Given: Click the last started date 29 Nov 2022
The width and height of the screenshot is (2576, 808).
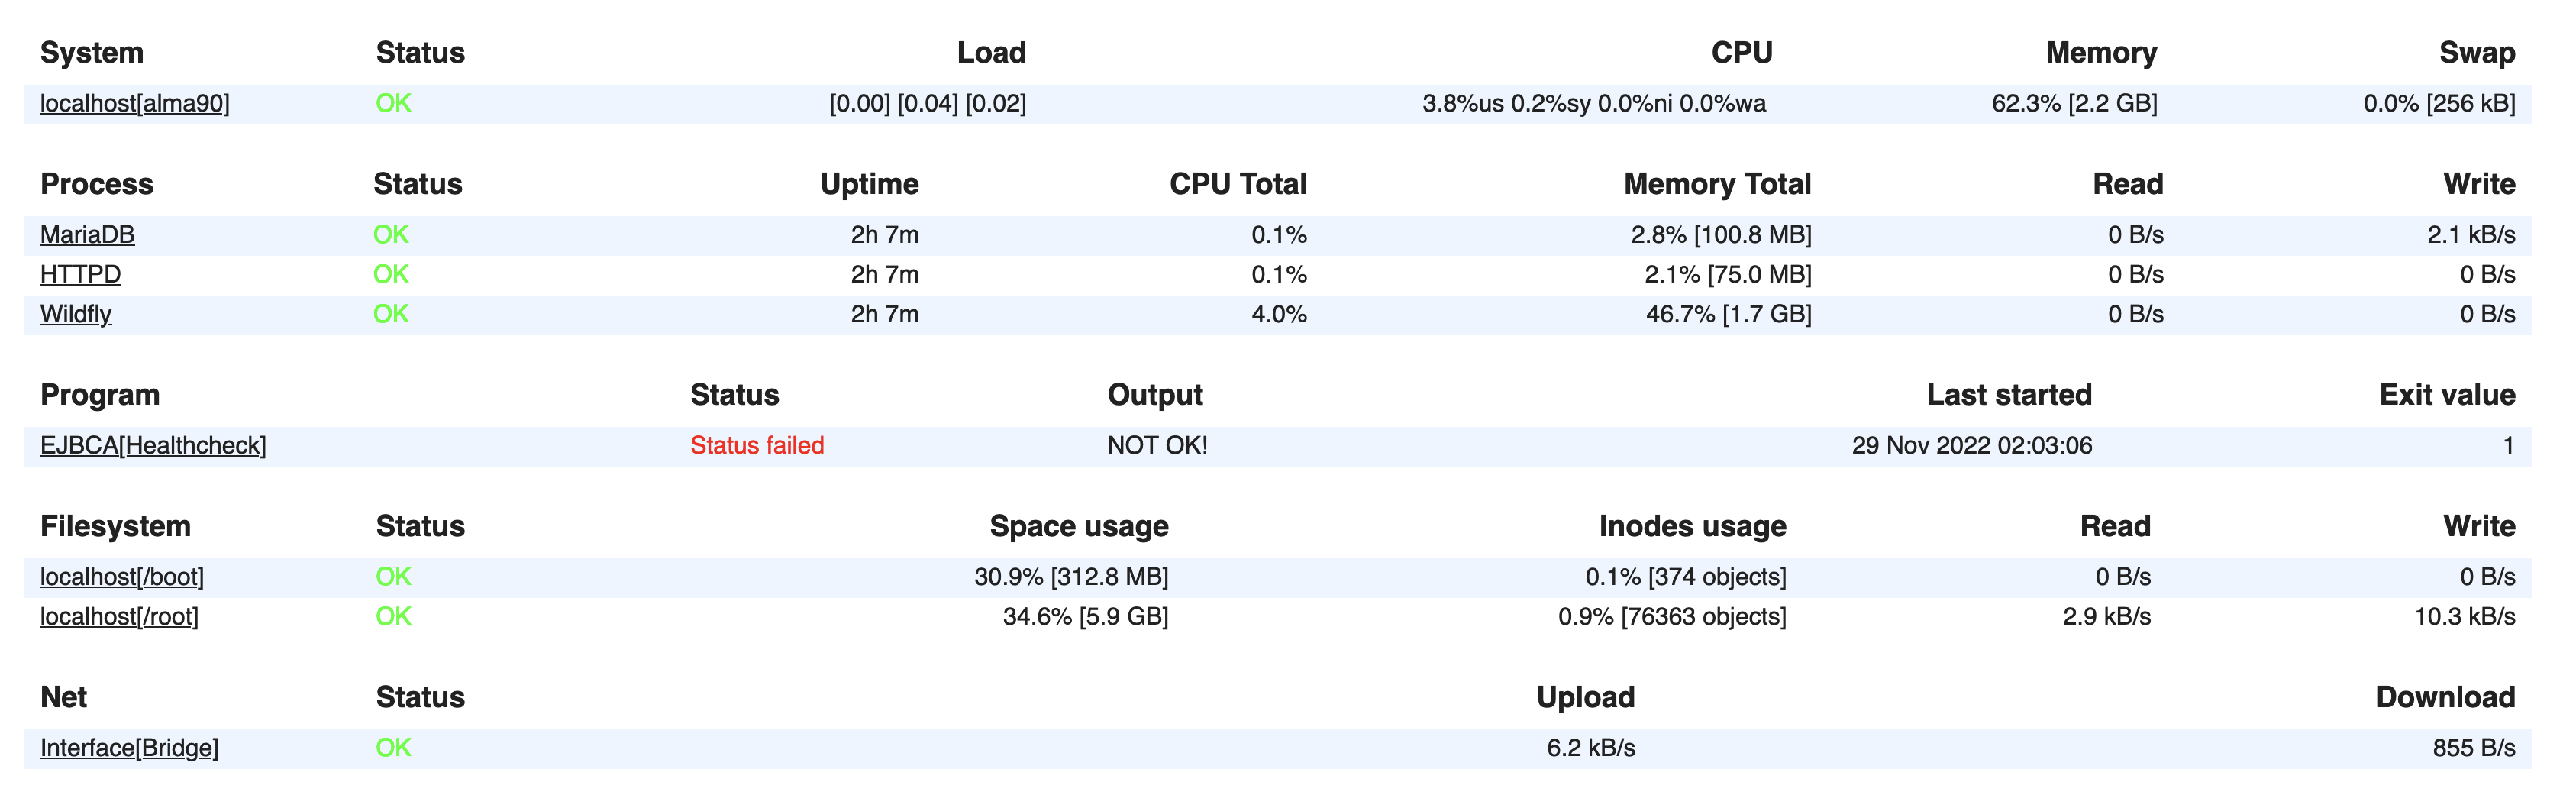Looking at the screenshot, I should (1971, 446).
